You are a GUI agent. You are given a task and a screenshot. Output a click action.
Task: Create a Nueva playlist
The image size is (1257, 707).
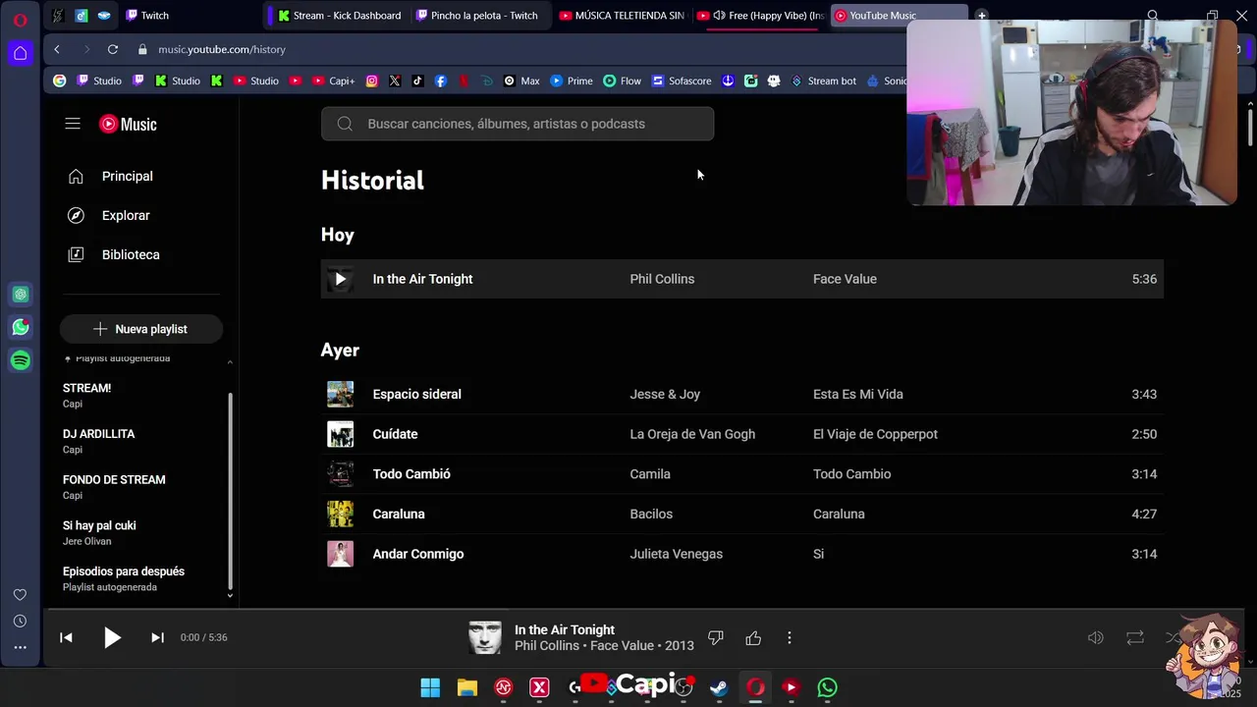click(x=140, y=329)
